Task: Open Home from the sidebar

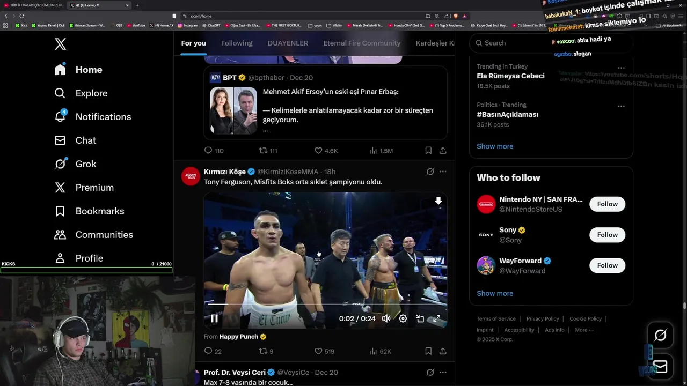Action: (x=78, y=70)
